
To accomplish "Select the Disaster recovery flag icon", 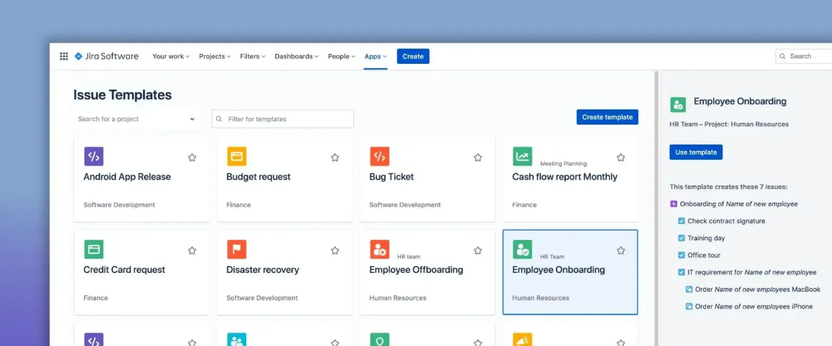I will [x=236, y=249].
